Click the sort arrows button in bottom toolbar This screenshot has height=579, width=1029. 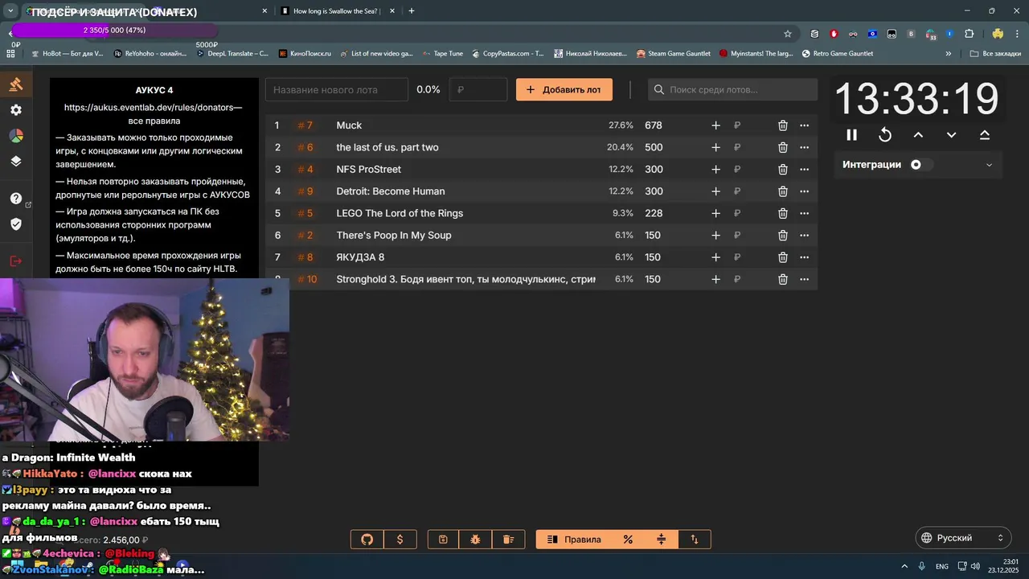click(695, 540)
